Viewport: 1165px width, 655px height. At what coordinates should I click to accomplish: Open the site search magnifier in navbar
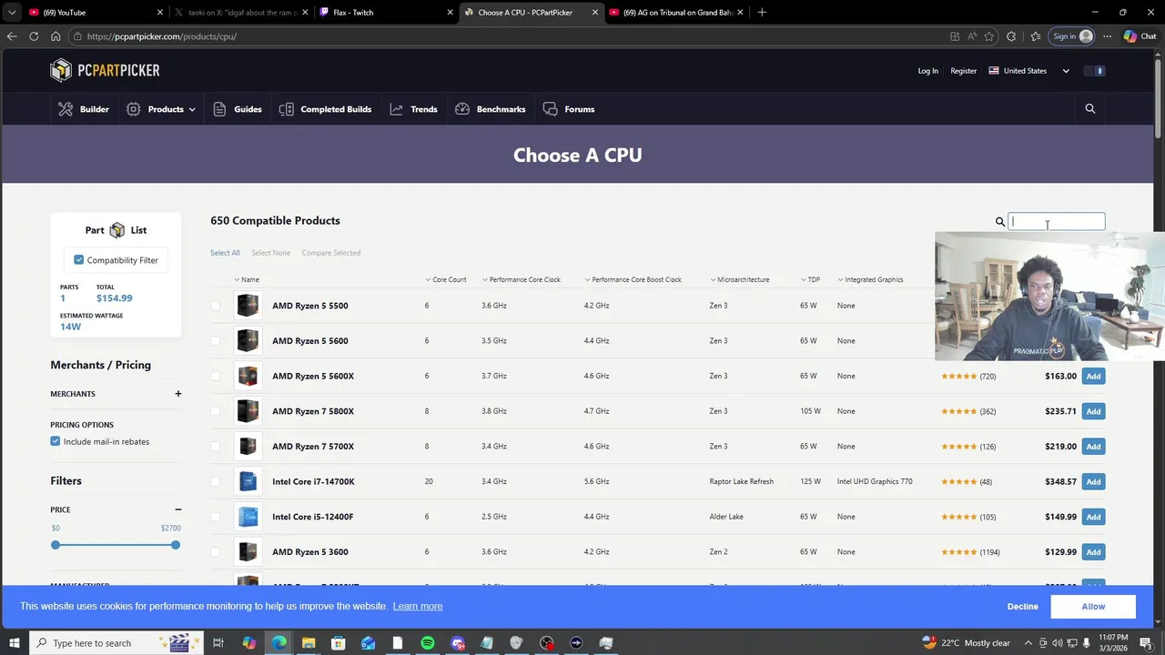(1089, 109)
